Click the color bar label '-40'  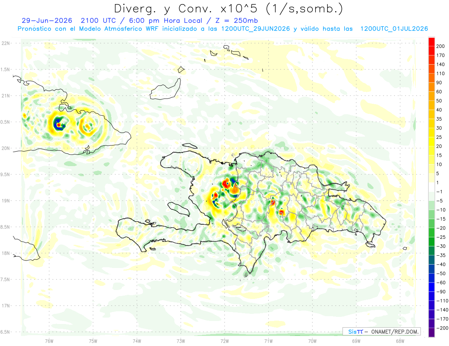click(441, 264)
